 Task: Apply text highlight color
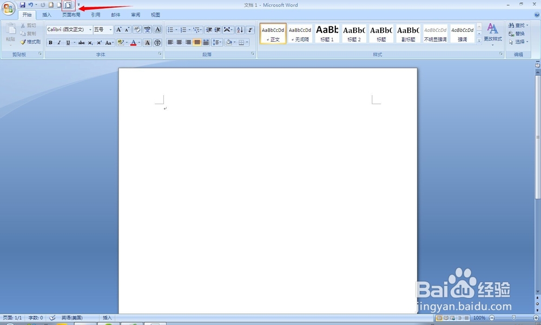click(x=121, y=43)
